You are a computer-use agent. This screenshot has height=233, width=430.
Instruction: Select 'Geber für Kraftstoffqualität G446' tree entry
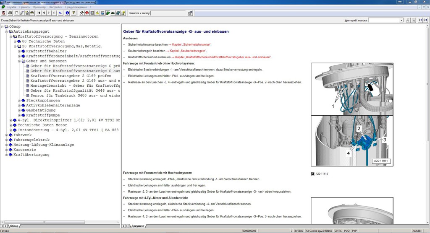pos(75,91)
